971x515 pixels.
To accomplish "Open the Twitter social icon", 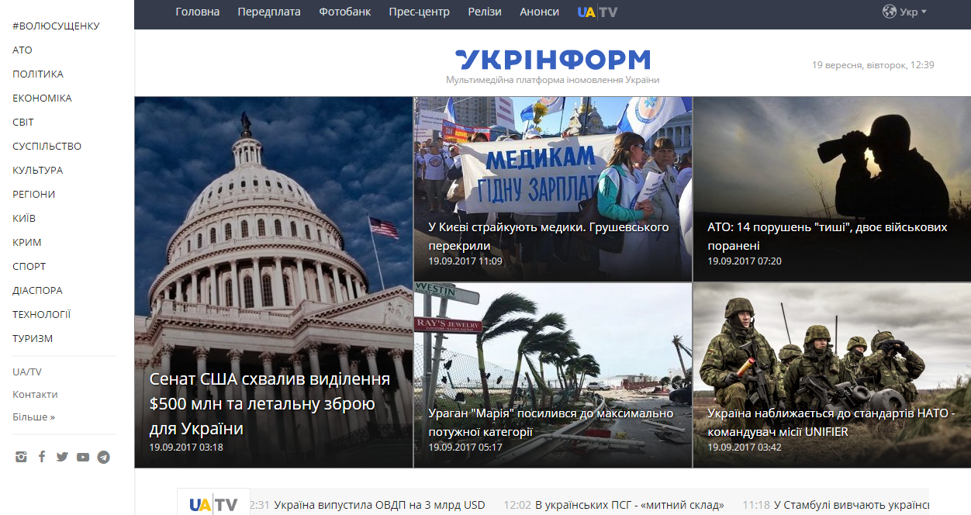I will click(62, 457).
